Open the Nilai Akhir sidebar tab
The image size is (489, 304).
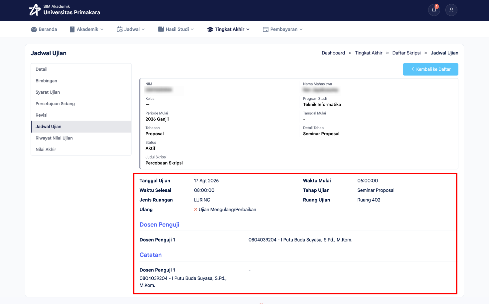pyautogui.click(x=81, y=150)
